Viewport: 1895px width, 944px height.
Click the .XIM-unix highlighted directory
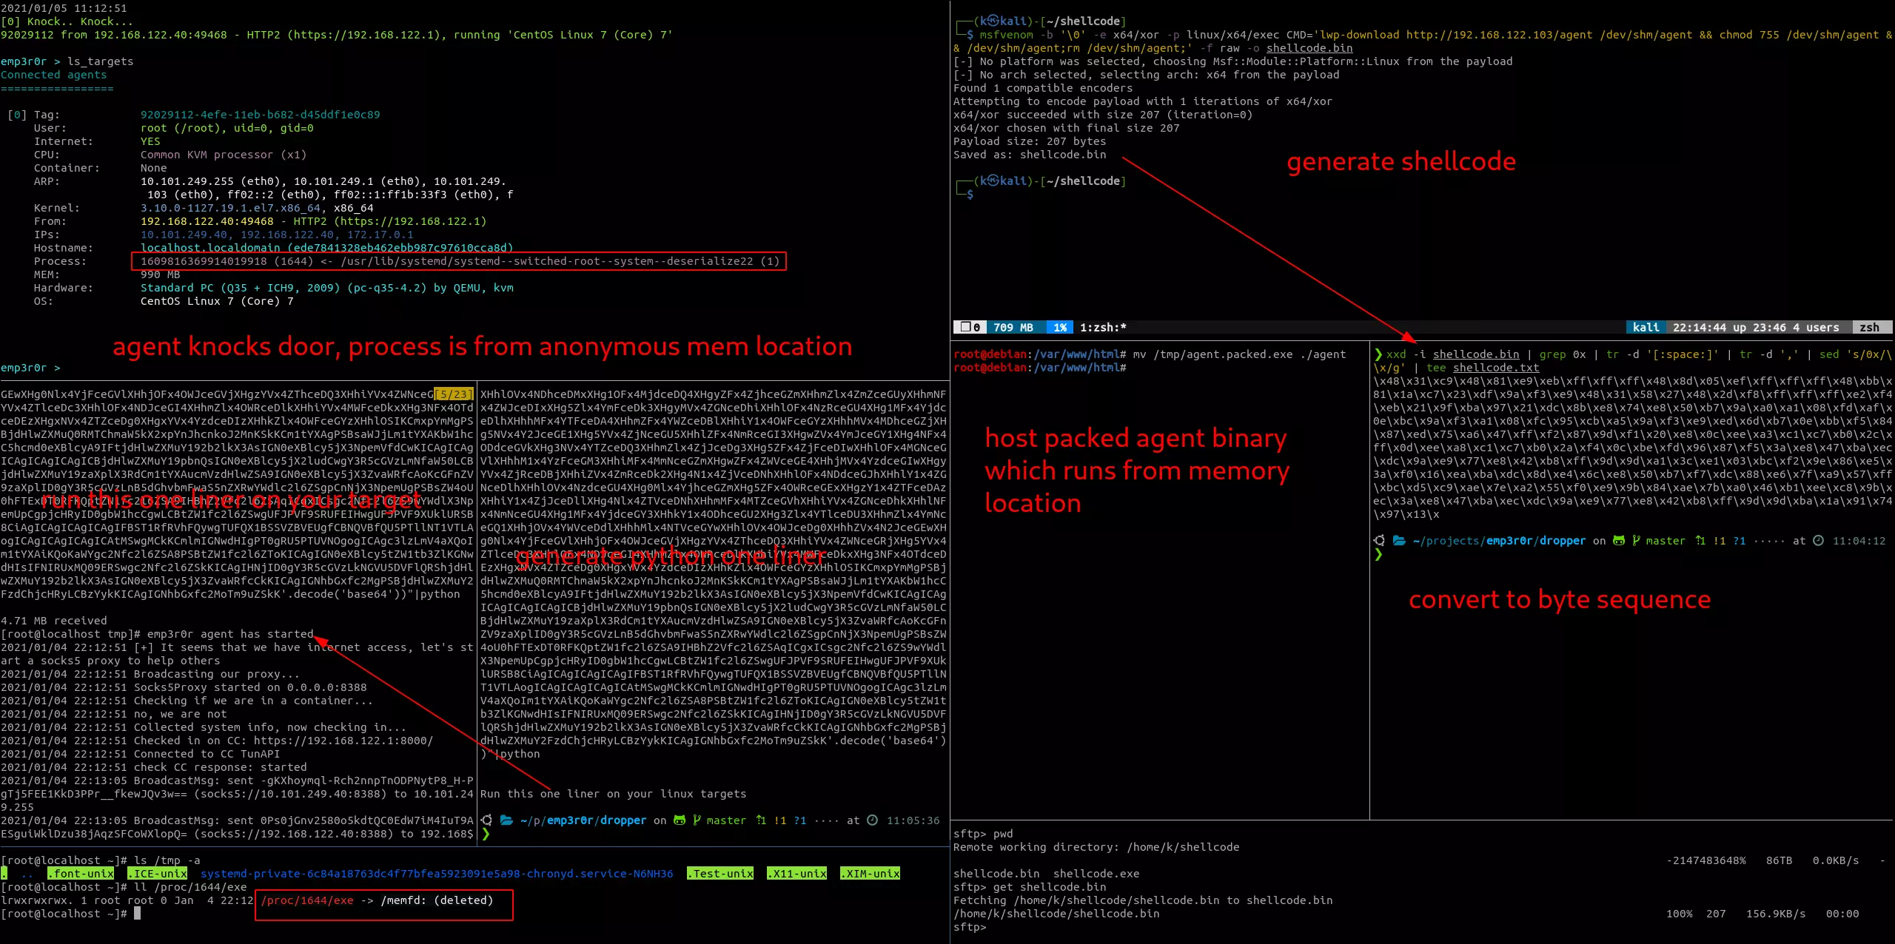(x=870, y=874)
